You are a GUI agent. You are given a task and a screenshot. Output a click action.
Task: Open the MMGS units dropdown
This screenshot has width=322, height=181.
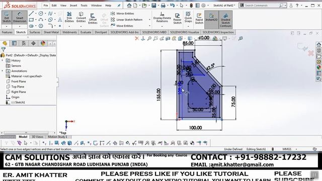pos(296,149)
